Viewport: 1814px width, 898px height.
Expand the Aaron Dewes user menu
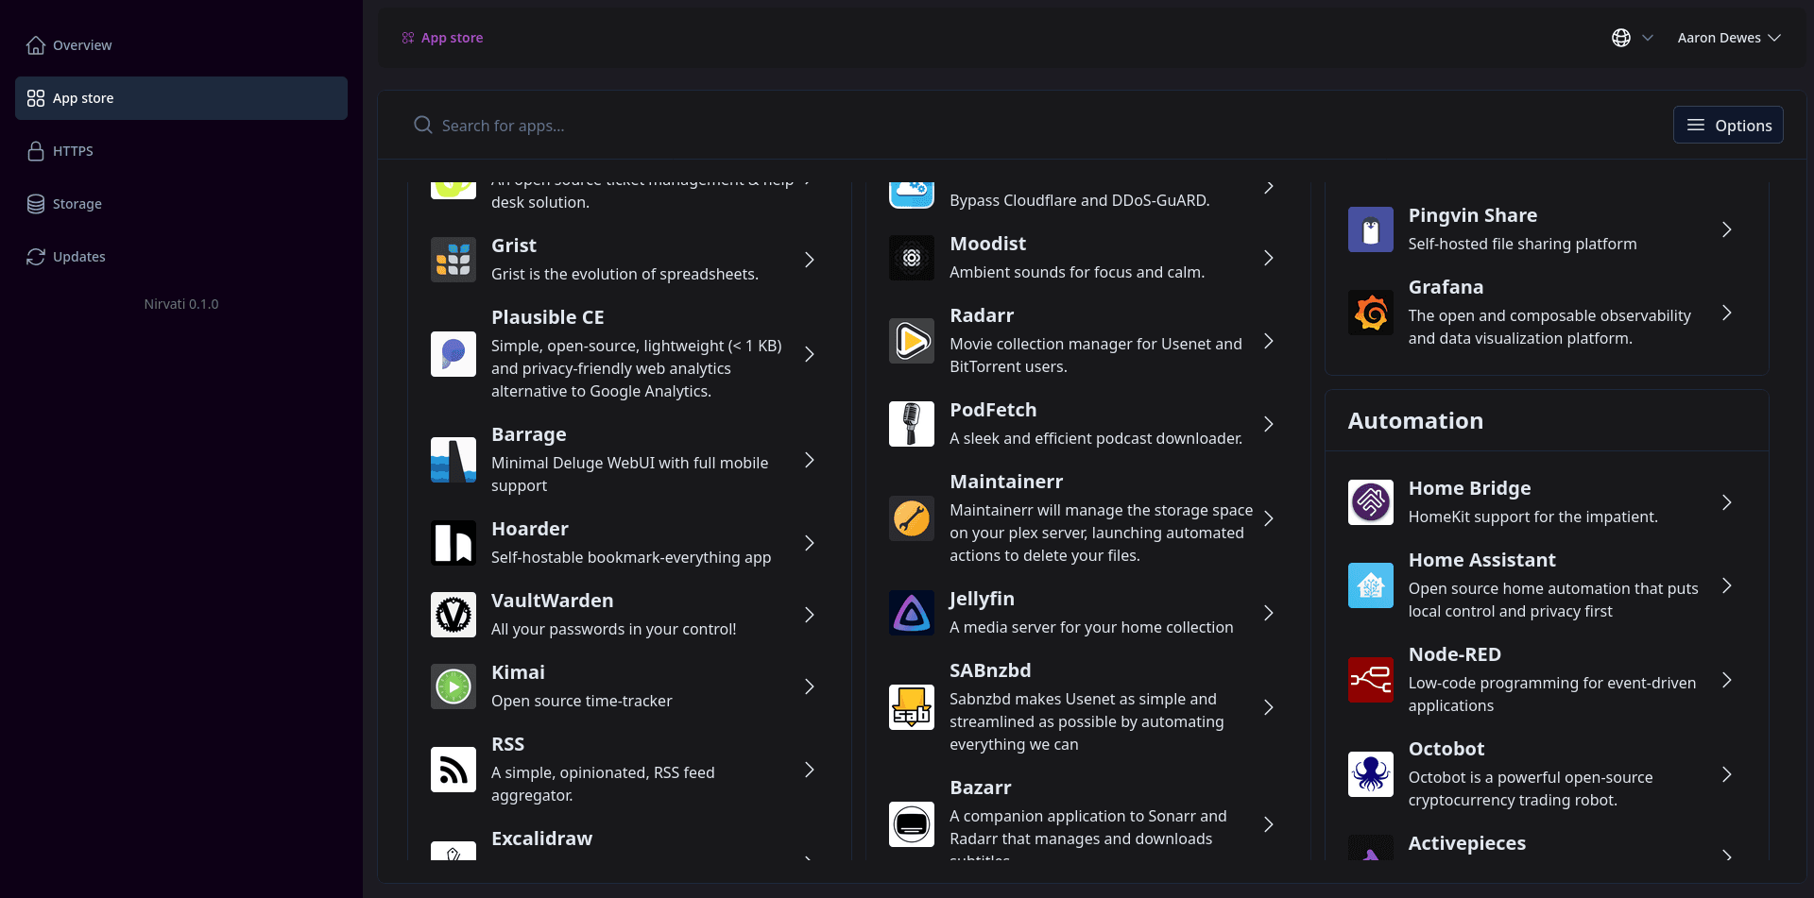coord(1728,38)
